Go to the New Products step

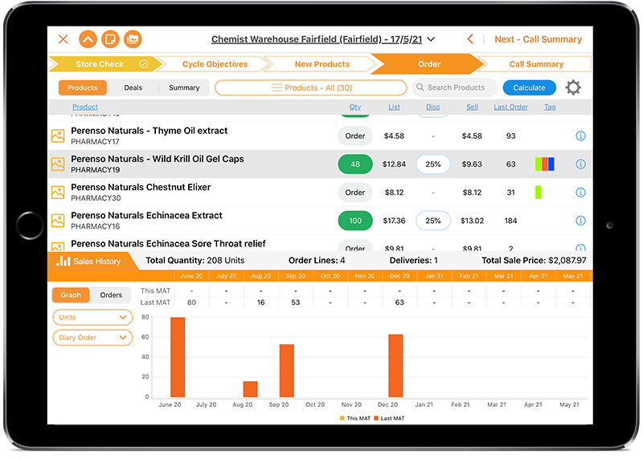[x=321, y=64]
